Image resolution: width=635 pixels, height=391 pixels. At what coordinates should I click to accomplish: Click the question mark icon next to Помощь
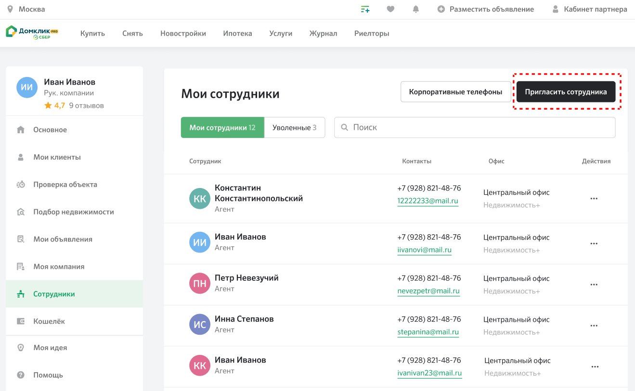pos(21,375)
